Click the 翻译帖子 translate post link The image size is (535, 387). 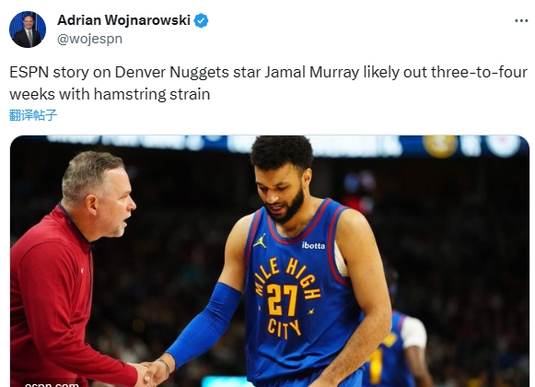33,115
